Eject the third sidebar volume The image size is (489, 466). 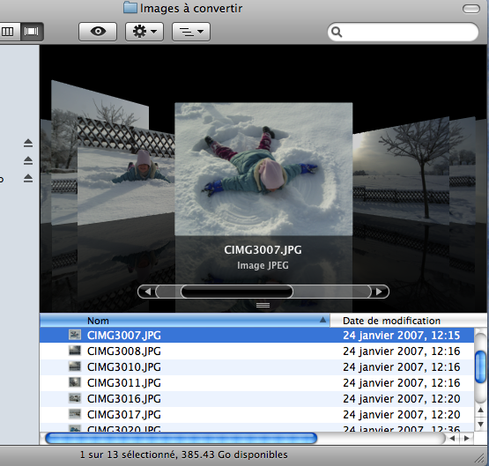pos(28,178)
